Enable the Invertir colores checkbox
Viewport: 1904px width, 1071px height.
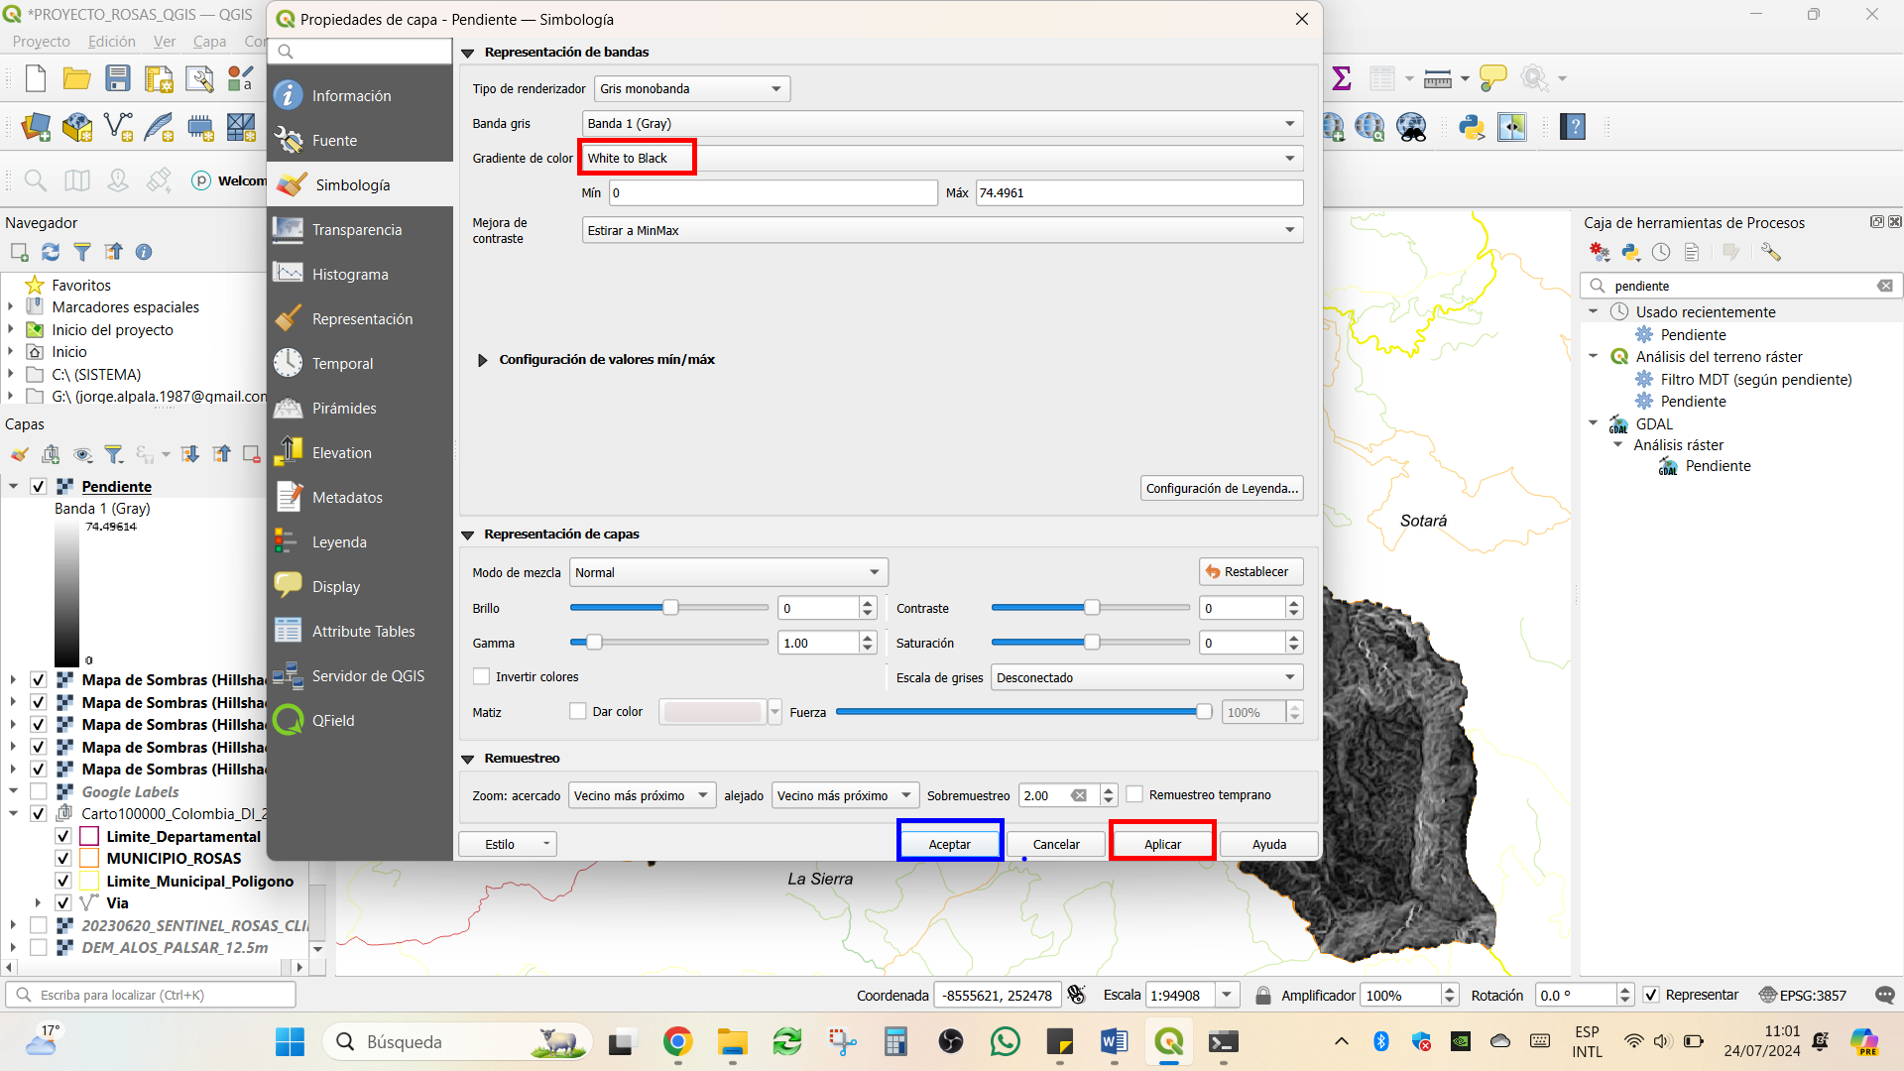482,677
